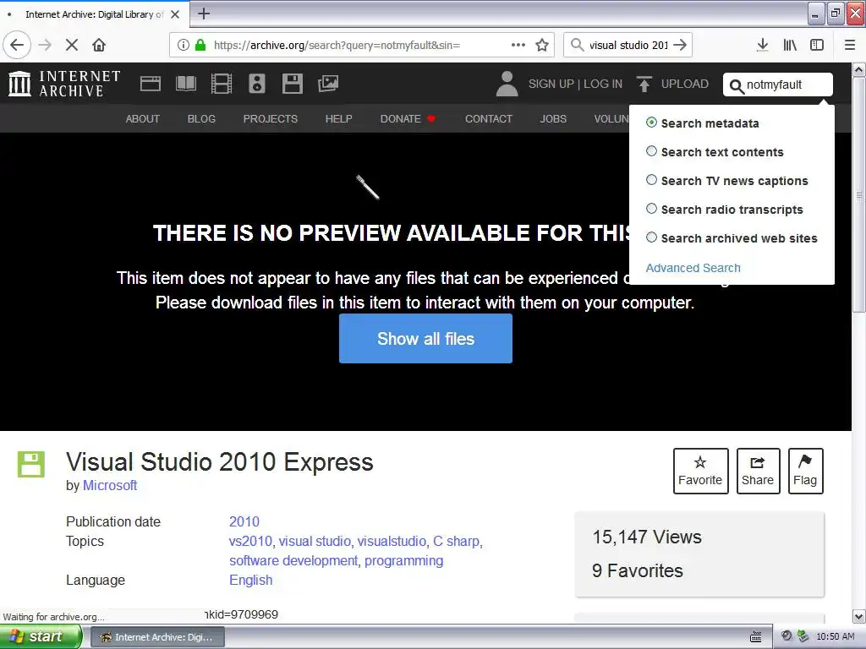
Task: Click the magnifier icon in archive search box
Action: coord(737,86)
